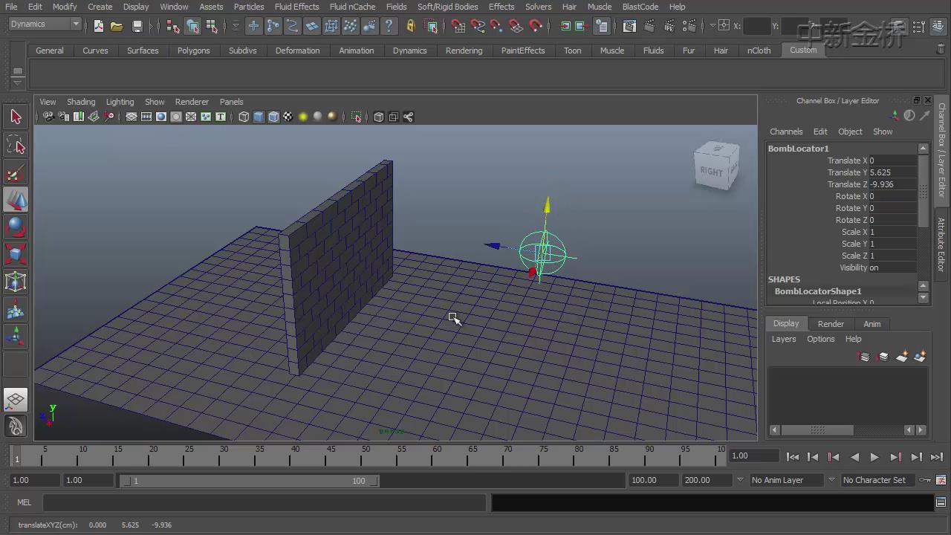Click the viewport select camera icon
951x535 pixels.
[48, 117]
